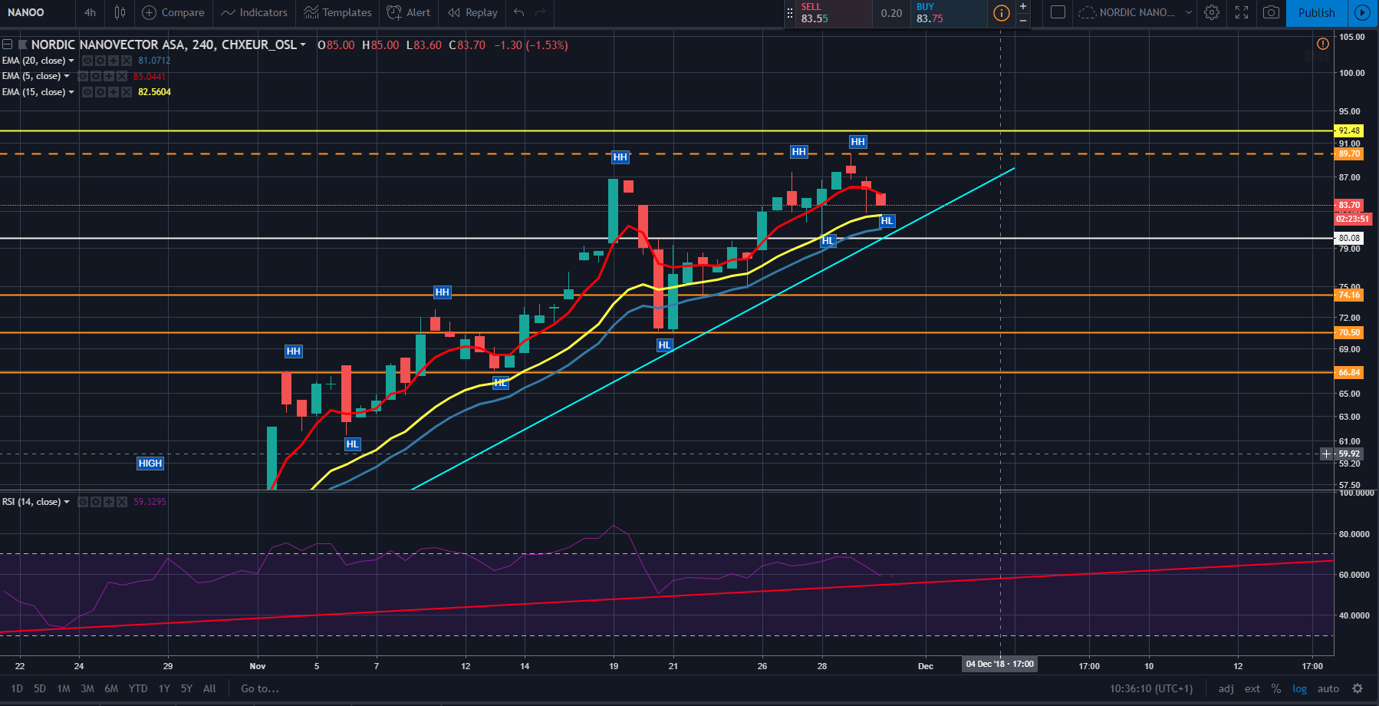
Task: Click the flag icon beside NORDIC NANOVECTOR title
Action: 22,45
